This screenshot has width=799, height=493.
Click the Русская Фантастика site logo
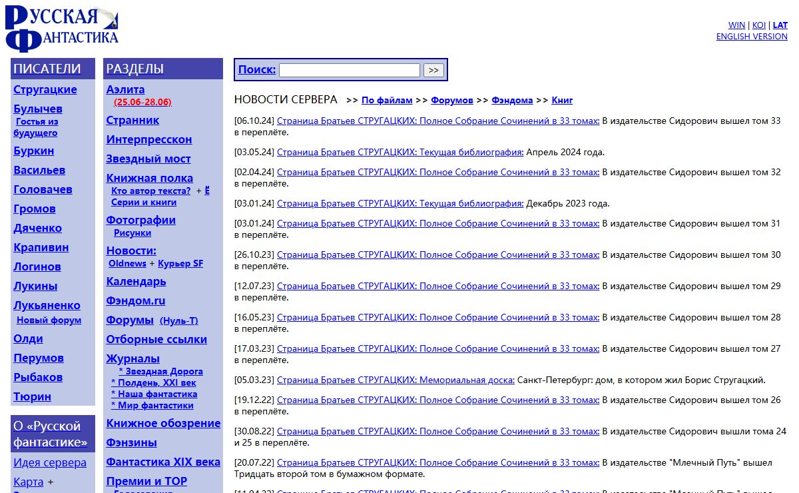(x=62, y=28)
